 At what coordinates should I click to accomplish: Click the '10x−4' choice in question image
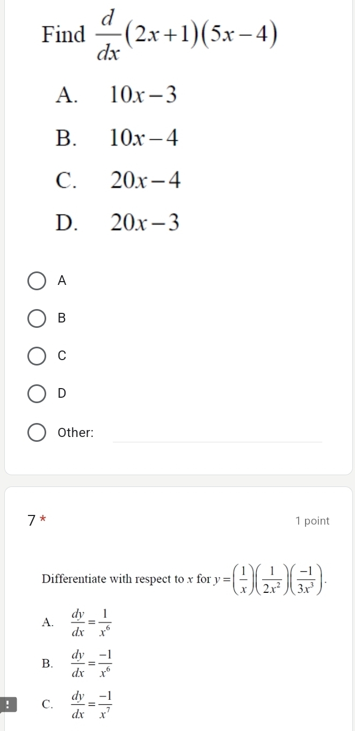pyautogui.click(x=143, y=139)
